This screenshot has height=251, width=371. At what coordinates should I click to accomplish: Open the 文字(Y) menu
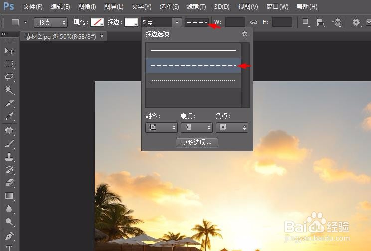[x=141, y=7]
